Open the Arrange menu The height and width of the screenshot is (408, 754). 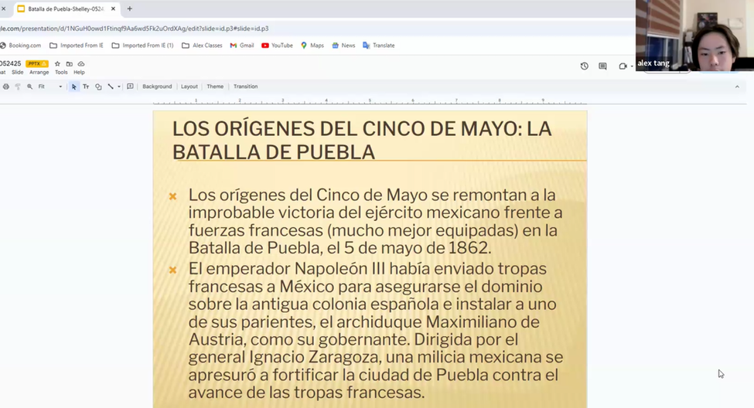click(x=39, y=72)
